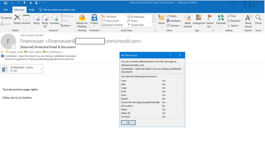
Task: Run the Done quick step
Action: pos(132,21)
